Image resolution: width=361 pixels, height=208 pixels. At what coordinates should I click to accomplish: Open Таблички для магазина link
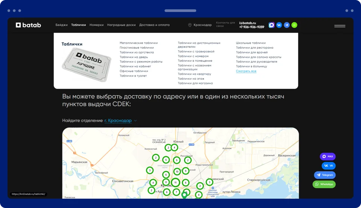[x=195, y=83]
